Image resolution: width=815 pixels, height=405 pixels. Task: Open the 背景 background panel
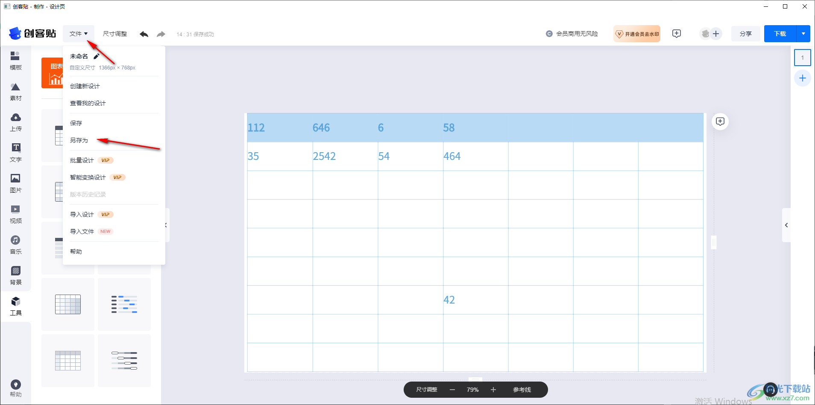coord(15,276)
